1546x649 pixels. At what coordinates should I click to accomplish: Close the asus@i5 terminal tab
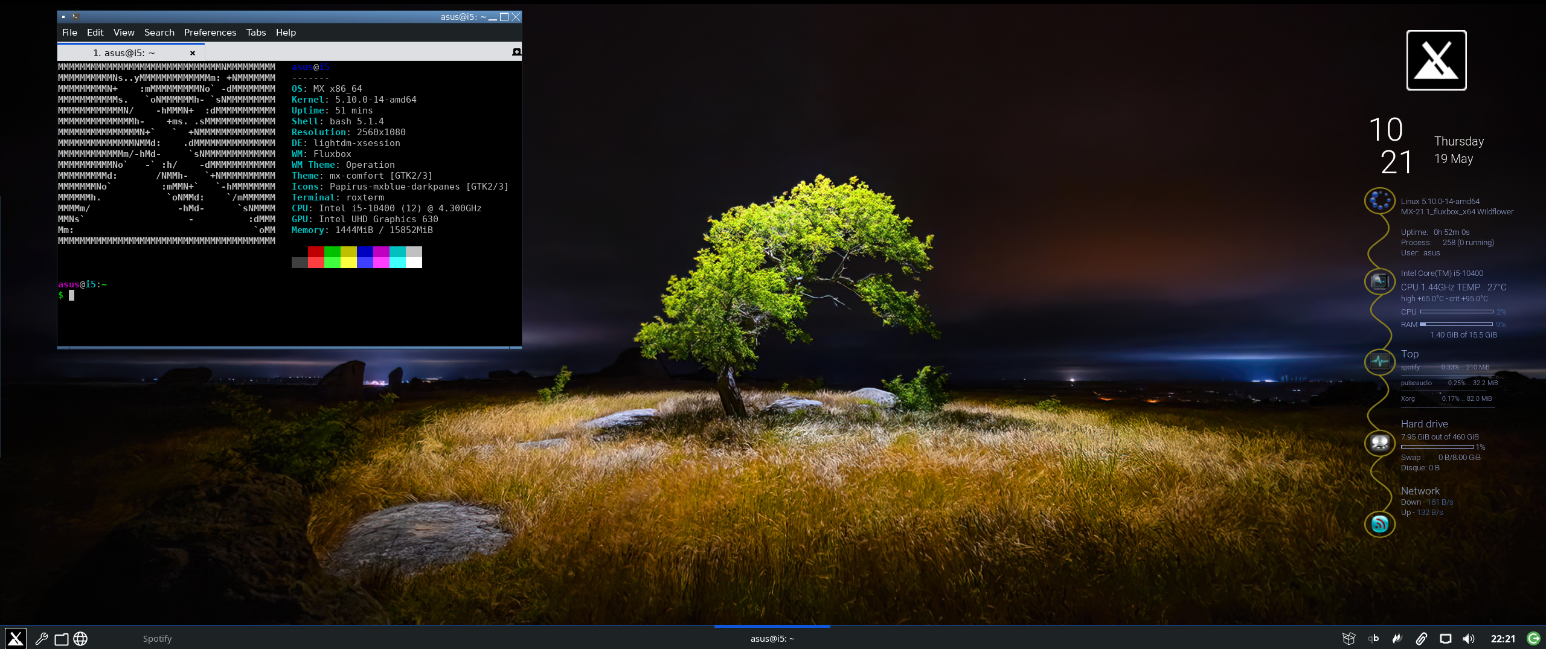tap(193, 53)
